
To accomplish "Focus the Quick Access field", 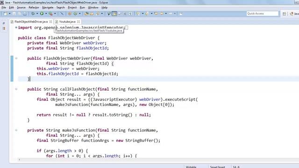I will [x=263, y=14].
